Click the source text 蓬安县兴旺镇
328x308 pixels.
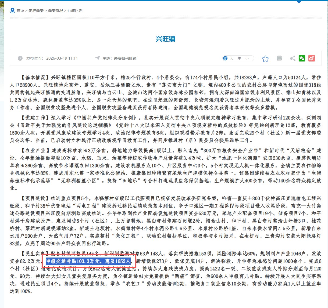click(x=125, y=58)
